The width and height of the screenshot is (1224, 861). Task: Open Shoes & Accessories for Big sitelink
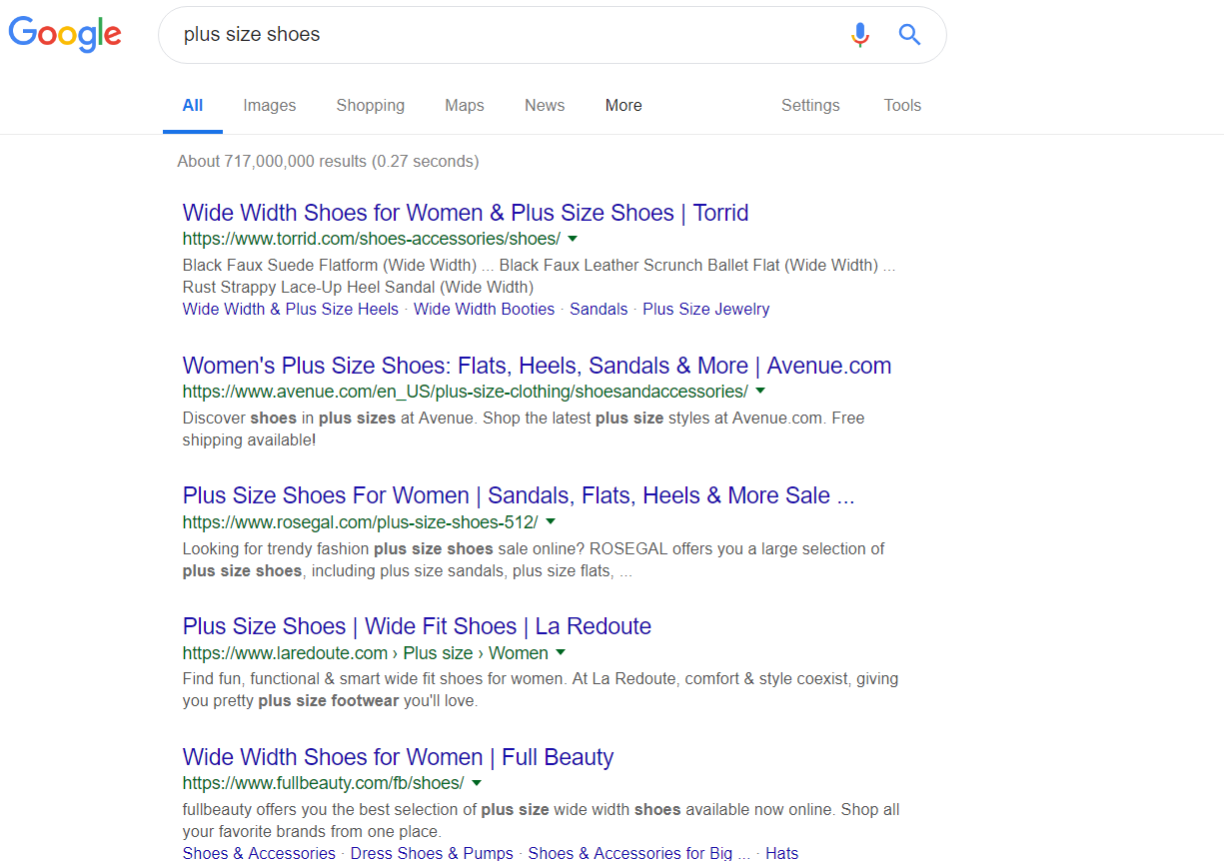click(x=639, y=852)
